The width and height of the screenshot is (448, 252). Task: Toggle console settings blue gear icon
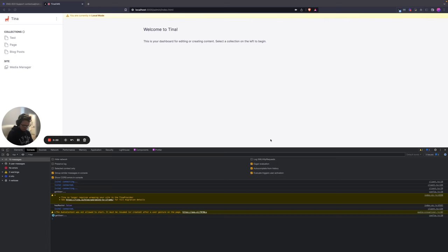(445, 155)
